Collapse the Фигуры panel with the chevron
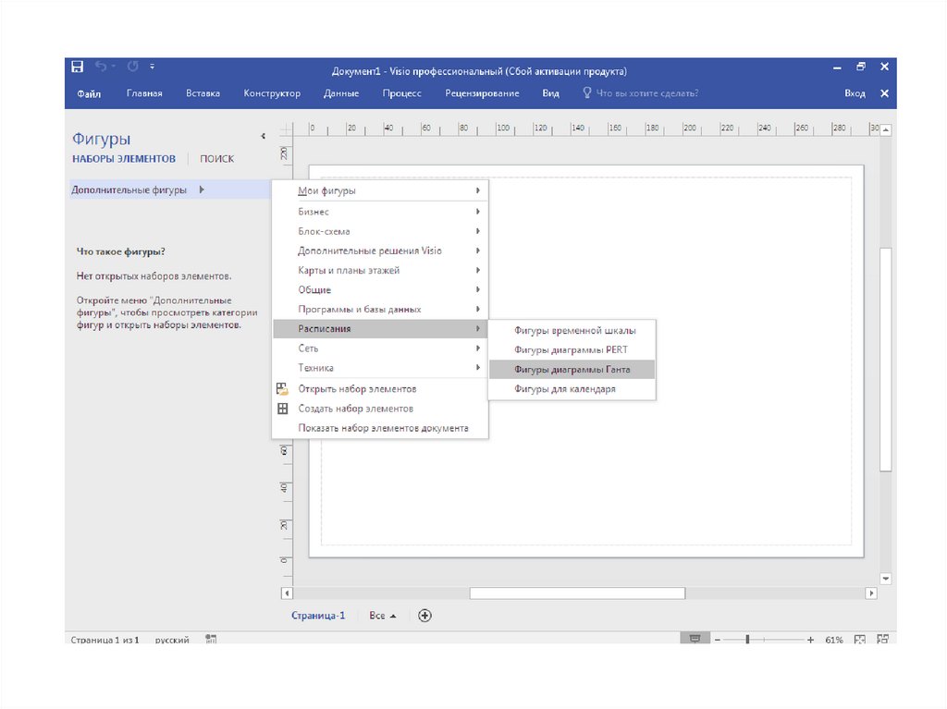The width and height of the screenshot is (947, 709). 263,137
